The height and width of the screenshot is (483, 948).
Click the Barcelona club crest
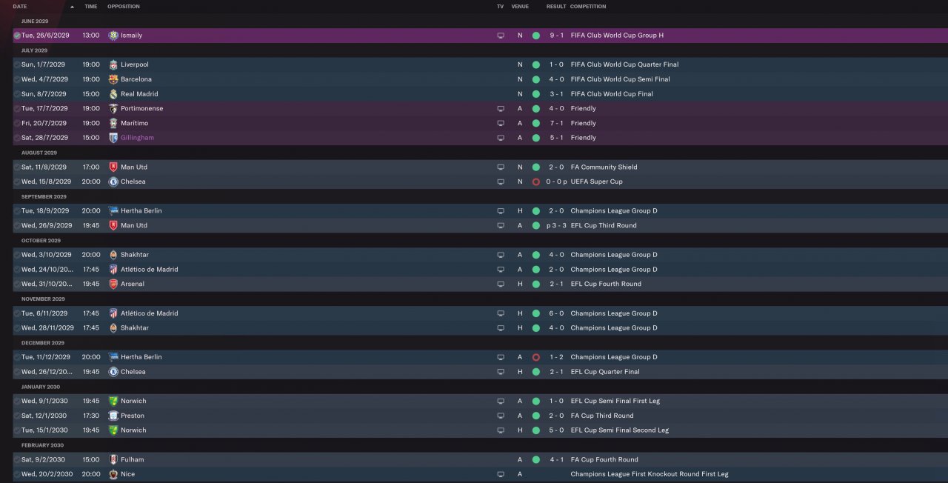pos(113,79)
